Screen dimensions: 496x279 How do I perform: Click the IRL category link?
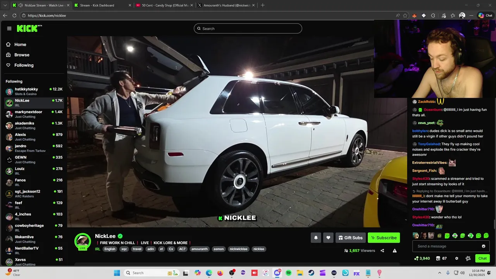(98, 249)
